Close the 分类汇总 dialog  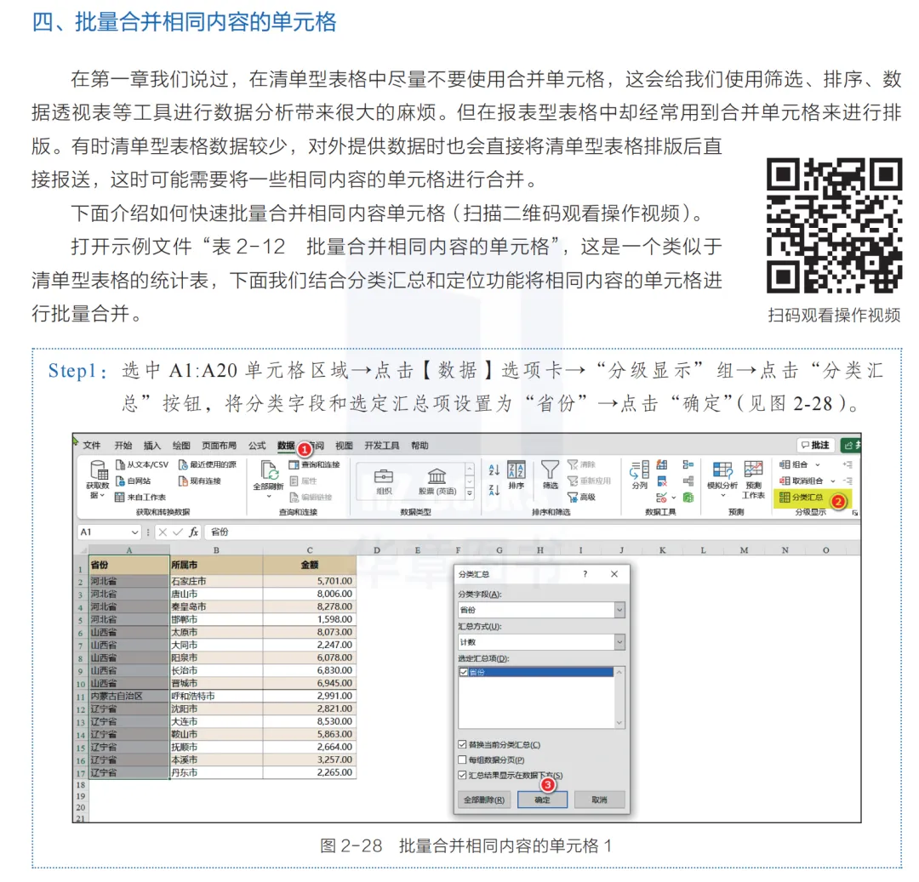[x=614, y=574]
